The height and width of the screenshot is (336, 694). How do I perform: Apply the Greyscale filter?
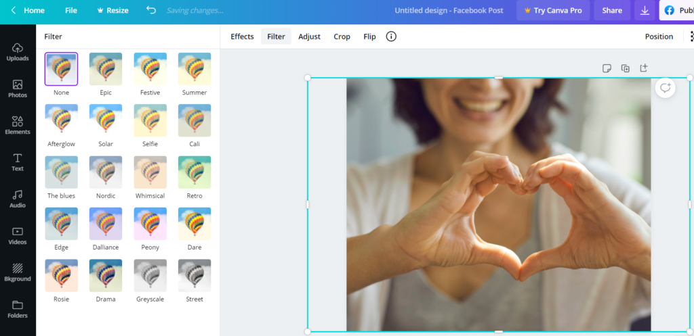coord(150,276)
